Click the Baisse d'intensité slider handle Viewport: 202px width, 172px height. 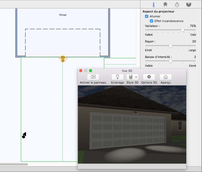click(x=171, y=61)
